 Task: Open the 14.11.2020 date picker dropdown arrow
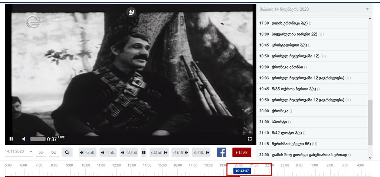point(31,151)
